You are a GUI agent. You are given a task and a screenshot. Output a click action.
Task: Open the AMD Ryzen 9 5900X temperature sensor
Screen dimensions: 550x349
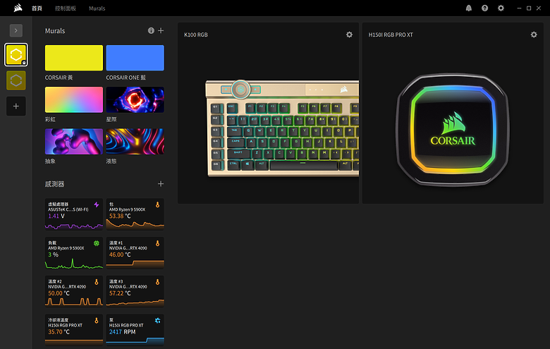pos(135,214)
